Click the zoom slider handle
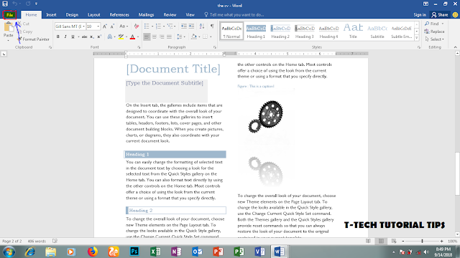The image size is (460, 258). 422,241
